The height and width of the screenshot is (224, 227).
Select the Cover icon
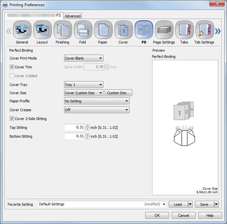[123, 30]
